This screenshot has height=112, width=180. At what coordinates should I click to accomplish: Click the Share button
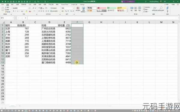click(166, 4)
